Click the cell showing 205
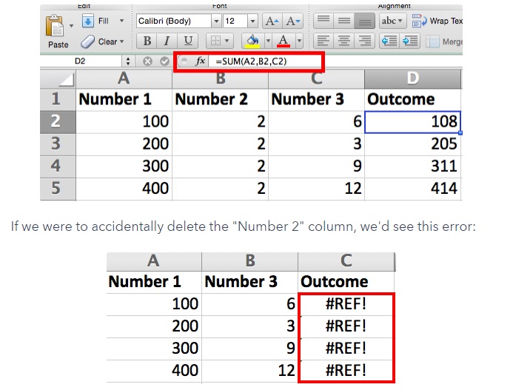The height and width of the screenshot is (390, 513). click(x=412, y=144)
